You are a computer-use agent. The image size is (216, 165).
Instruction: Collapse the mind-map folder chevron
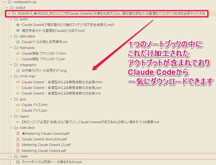(11, 76)
